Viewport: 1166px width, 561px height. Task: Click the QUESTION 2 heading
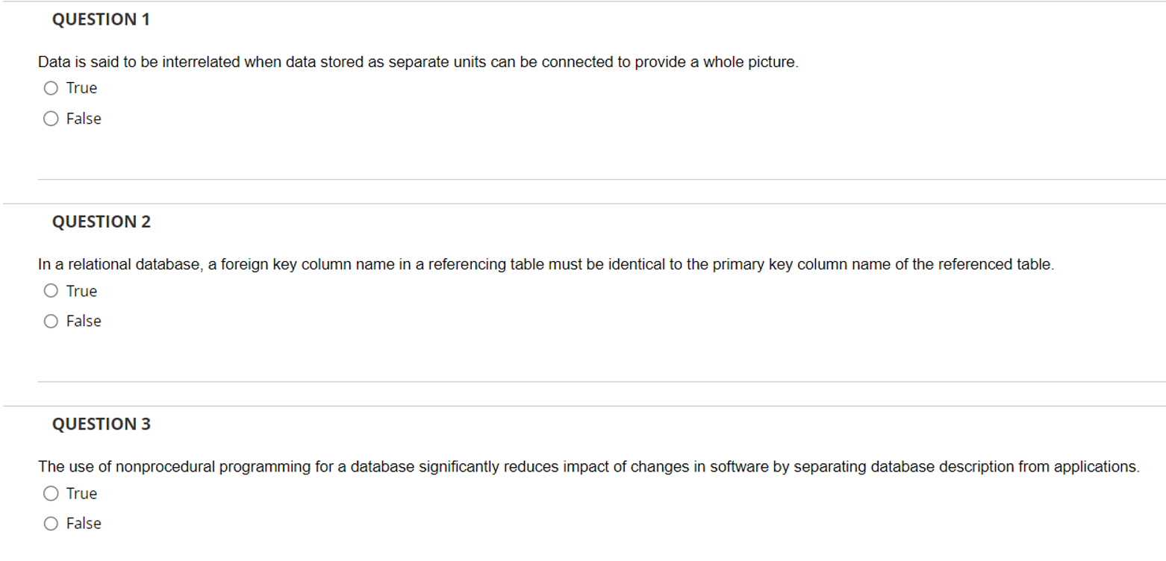101,222
